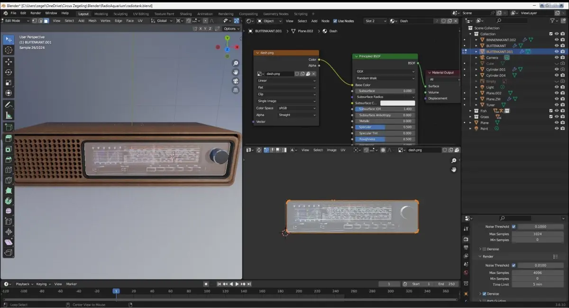Open the Slot 2 material slot dropdown
569x308 pixels.
pos(375,21)
